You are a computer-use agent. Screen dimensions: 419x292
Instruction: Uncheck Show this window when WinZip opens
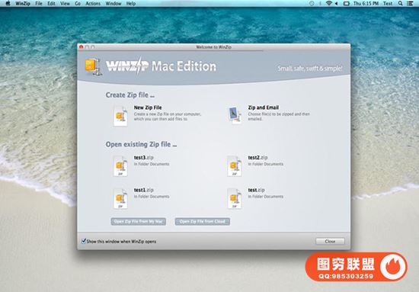(x=83, y=241)
